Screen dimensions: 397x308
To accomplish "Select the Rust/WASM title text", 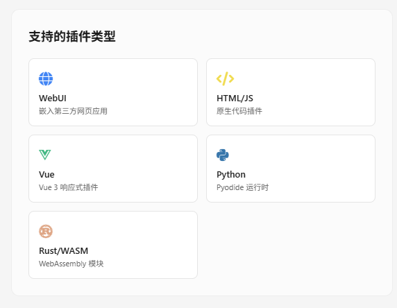I will [x=64, y=251].
